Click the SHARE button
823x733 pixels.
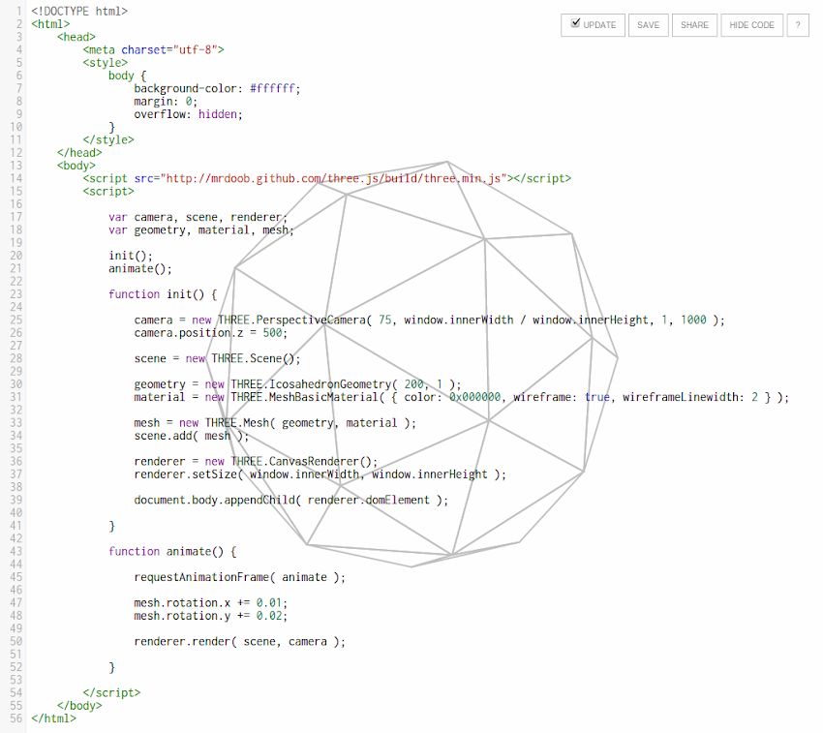point(694,24)
